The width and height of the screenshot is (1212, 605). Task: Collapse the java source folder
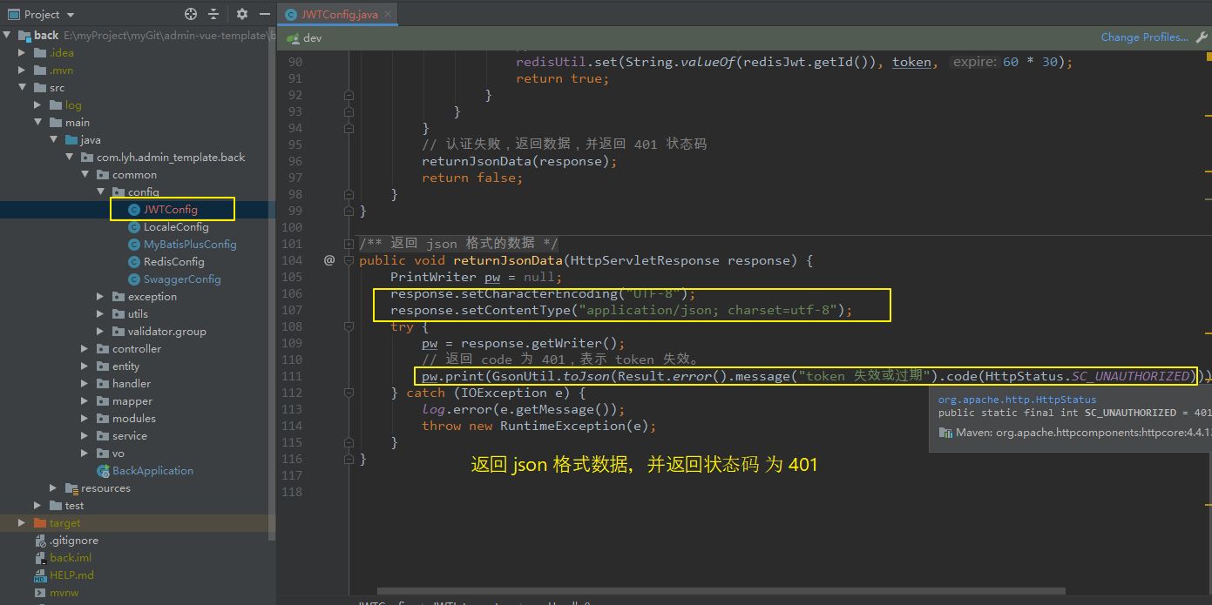(54, 140)
